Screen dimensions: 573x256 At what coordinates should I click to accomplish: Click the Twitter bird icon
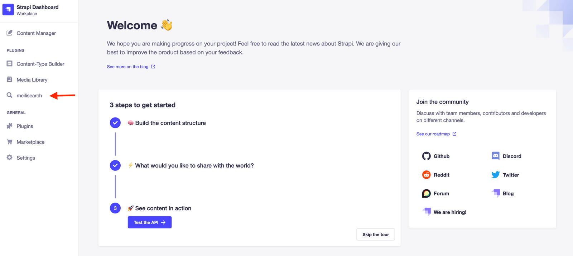(496, 175)
